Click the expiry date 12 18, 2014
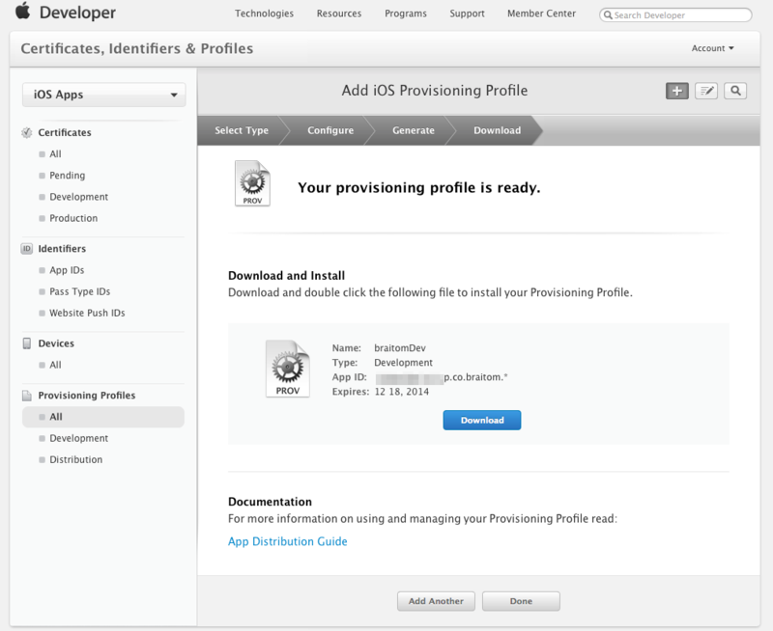The height and width of the screenshot is (631, 773). click(x=402, y=392)
